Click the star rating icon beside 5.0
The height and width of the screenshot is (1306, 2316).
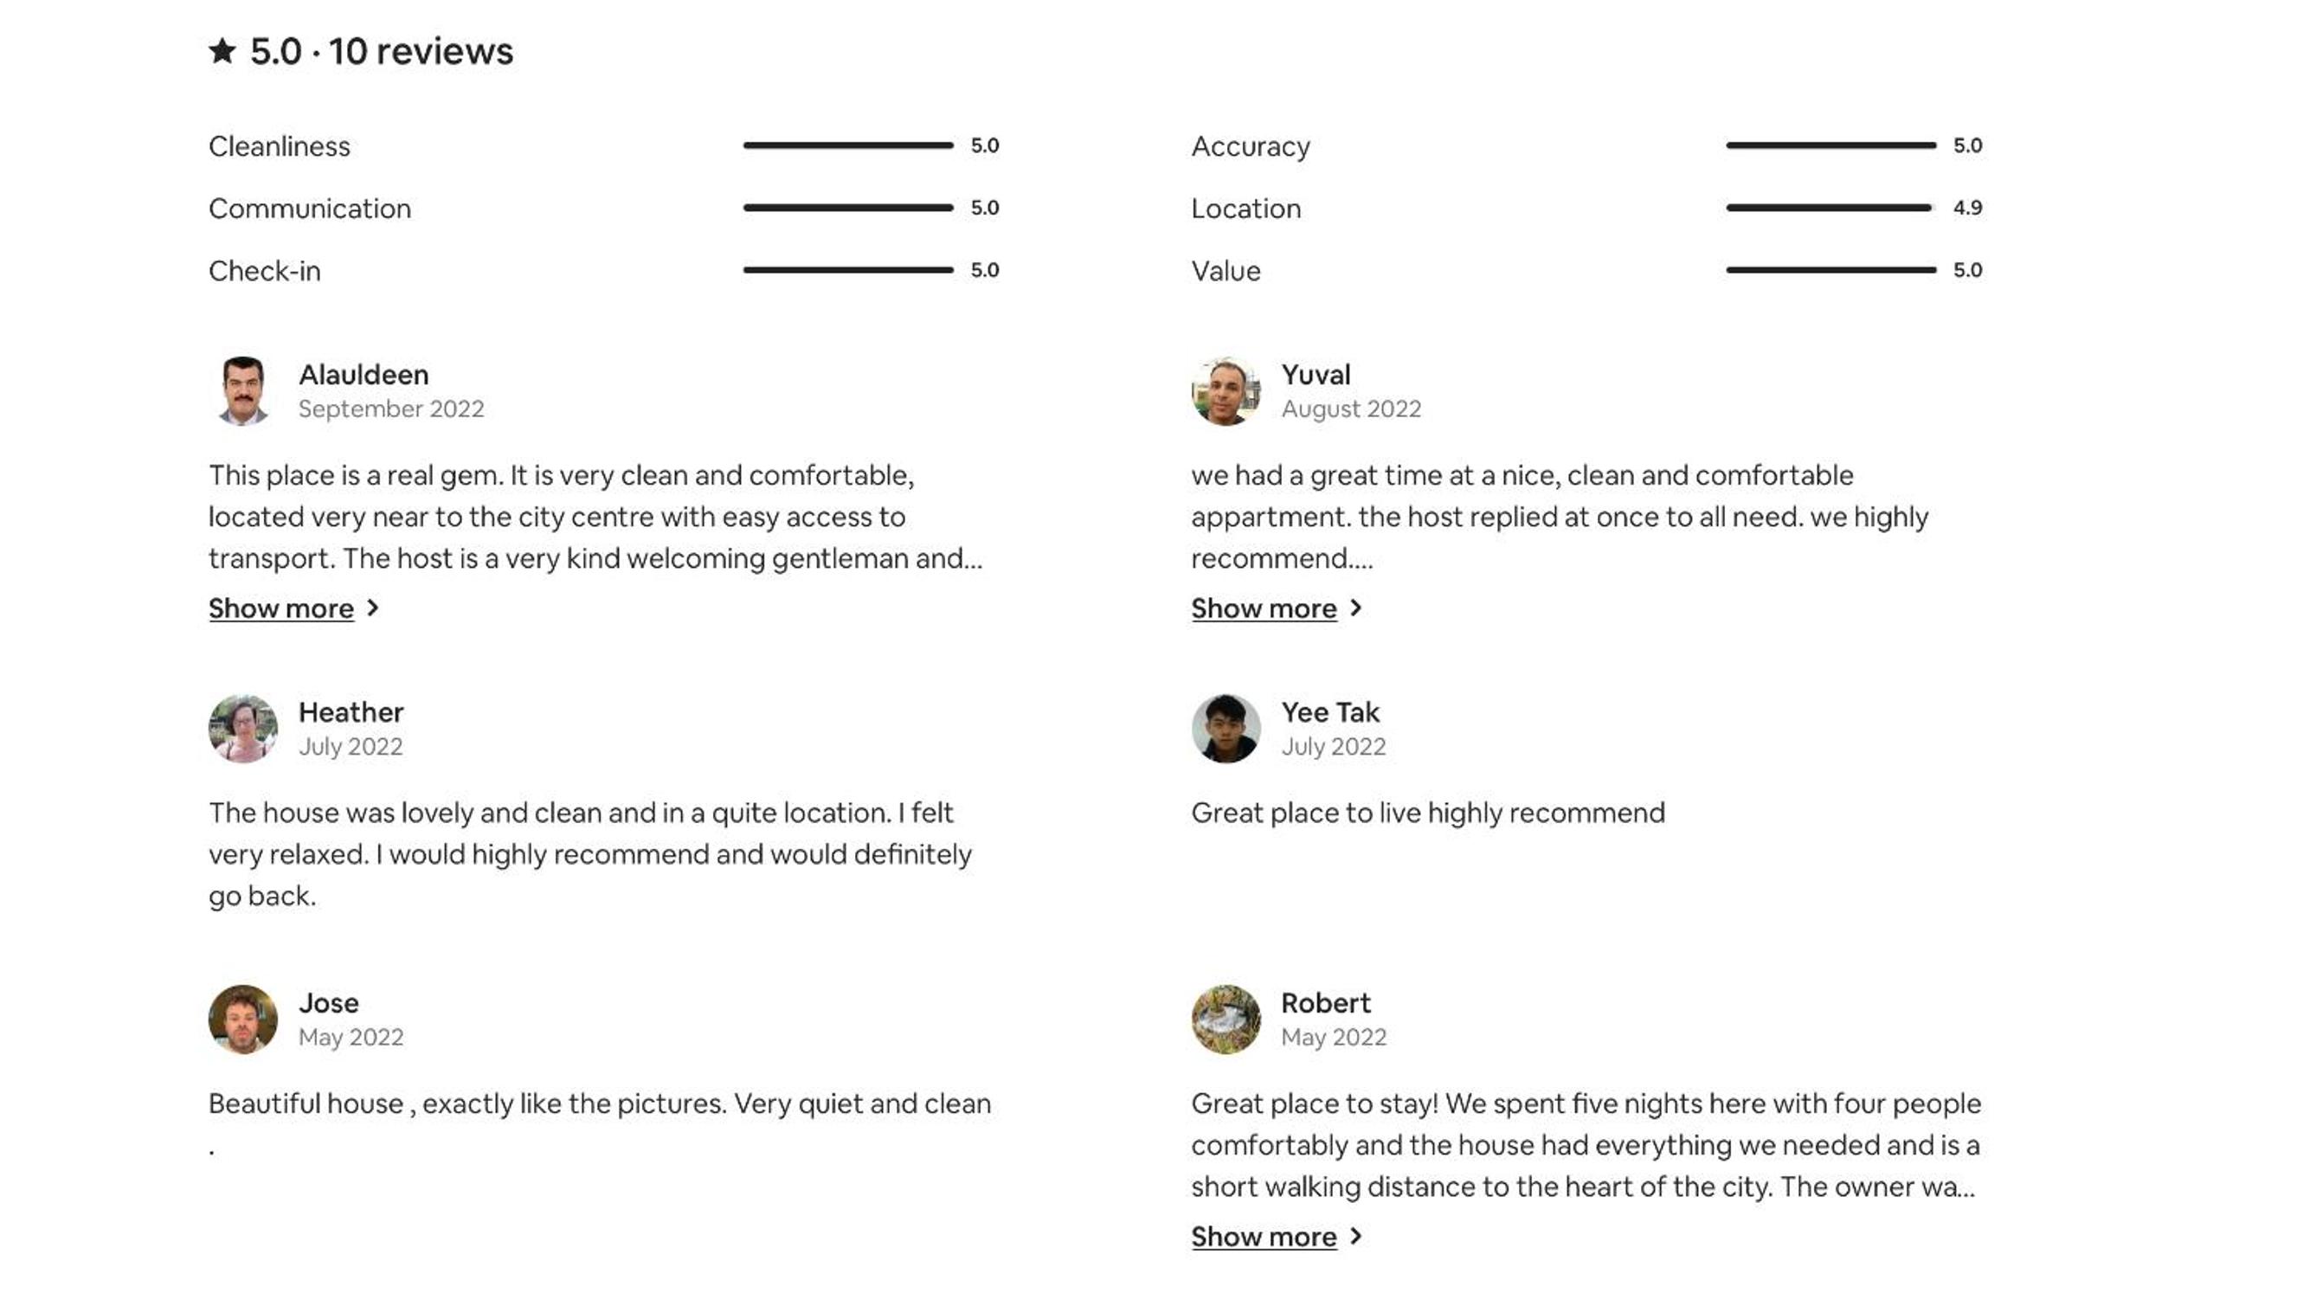tap(222, 50)
